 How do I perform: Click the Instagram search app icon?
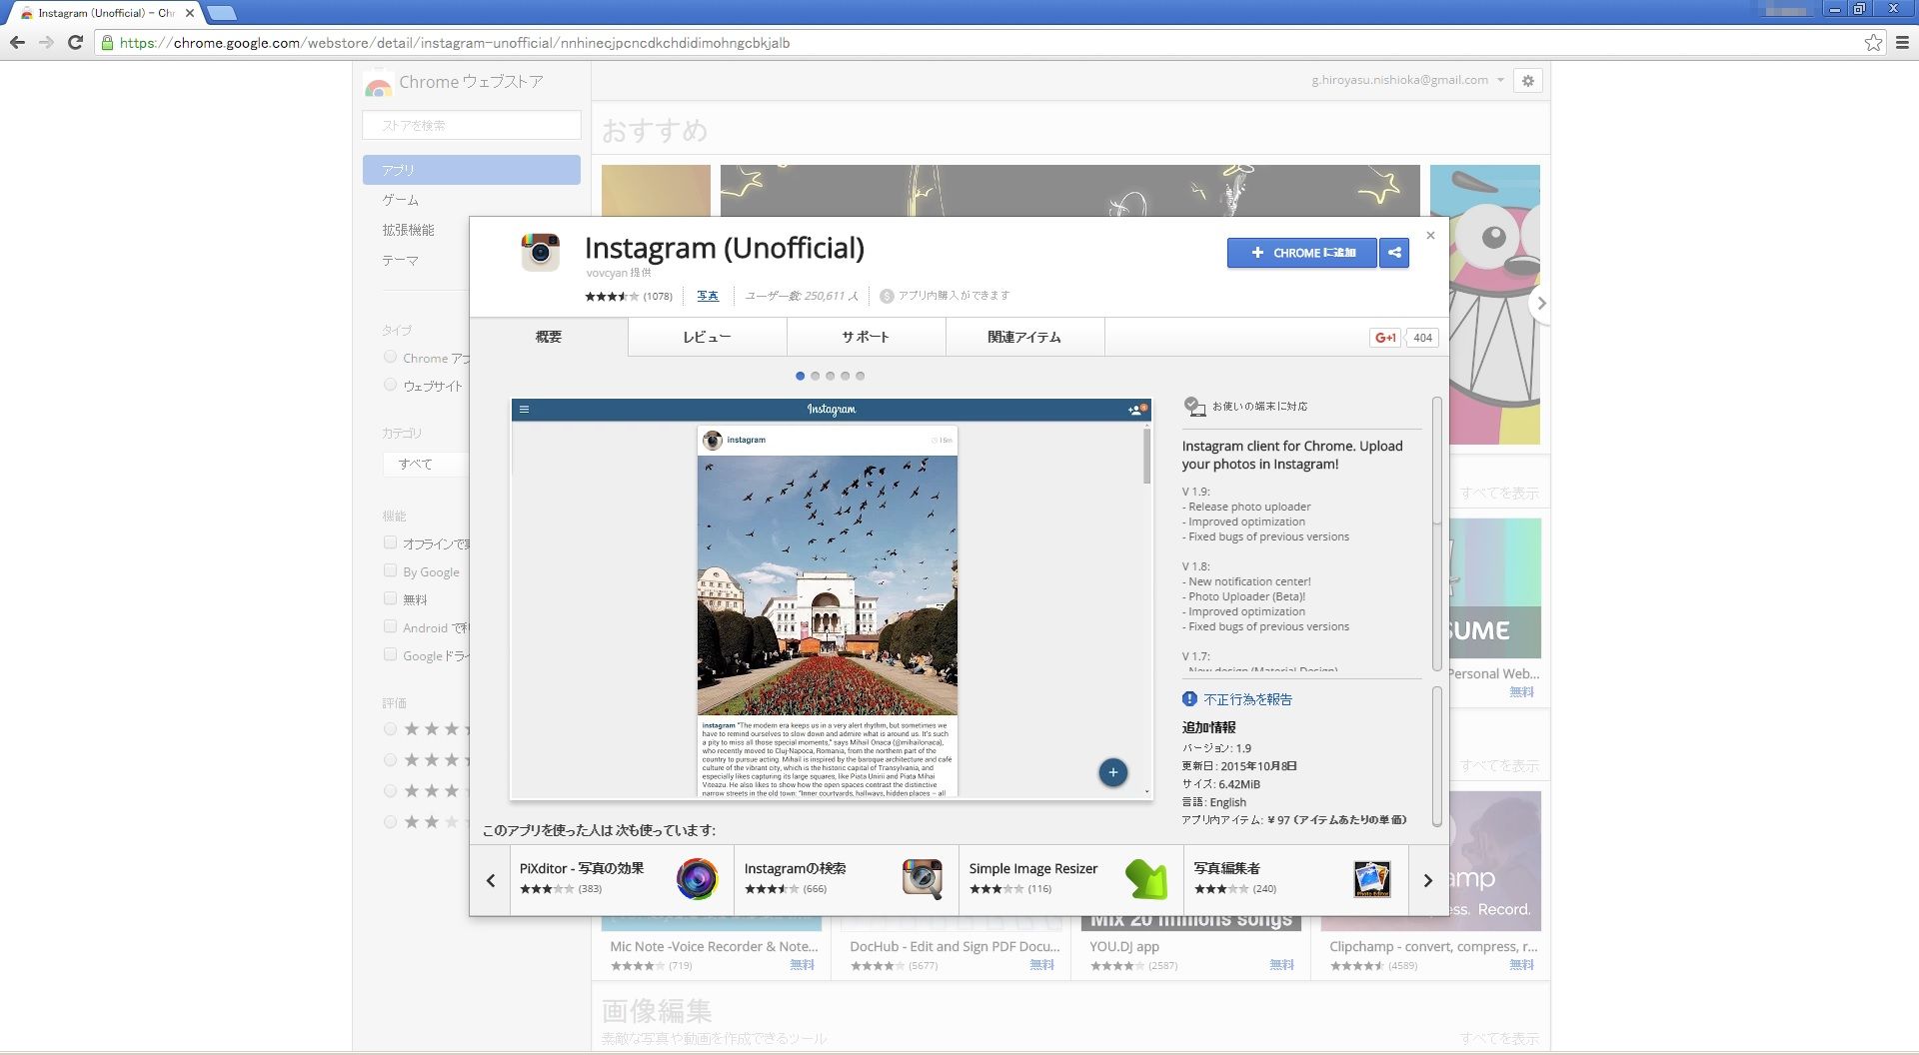tap(922, 879)
